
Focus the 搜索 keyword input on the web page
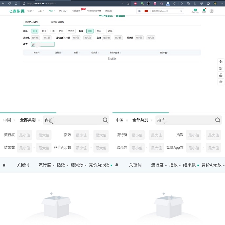point(43,44)
